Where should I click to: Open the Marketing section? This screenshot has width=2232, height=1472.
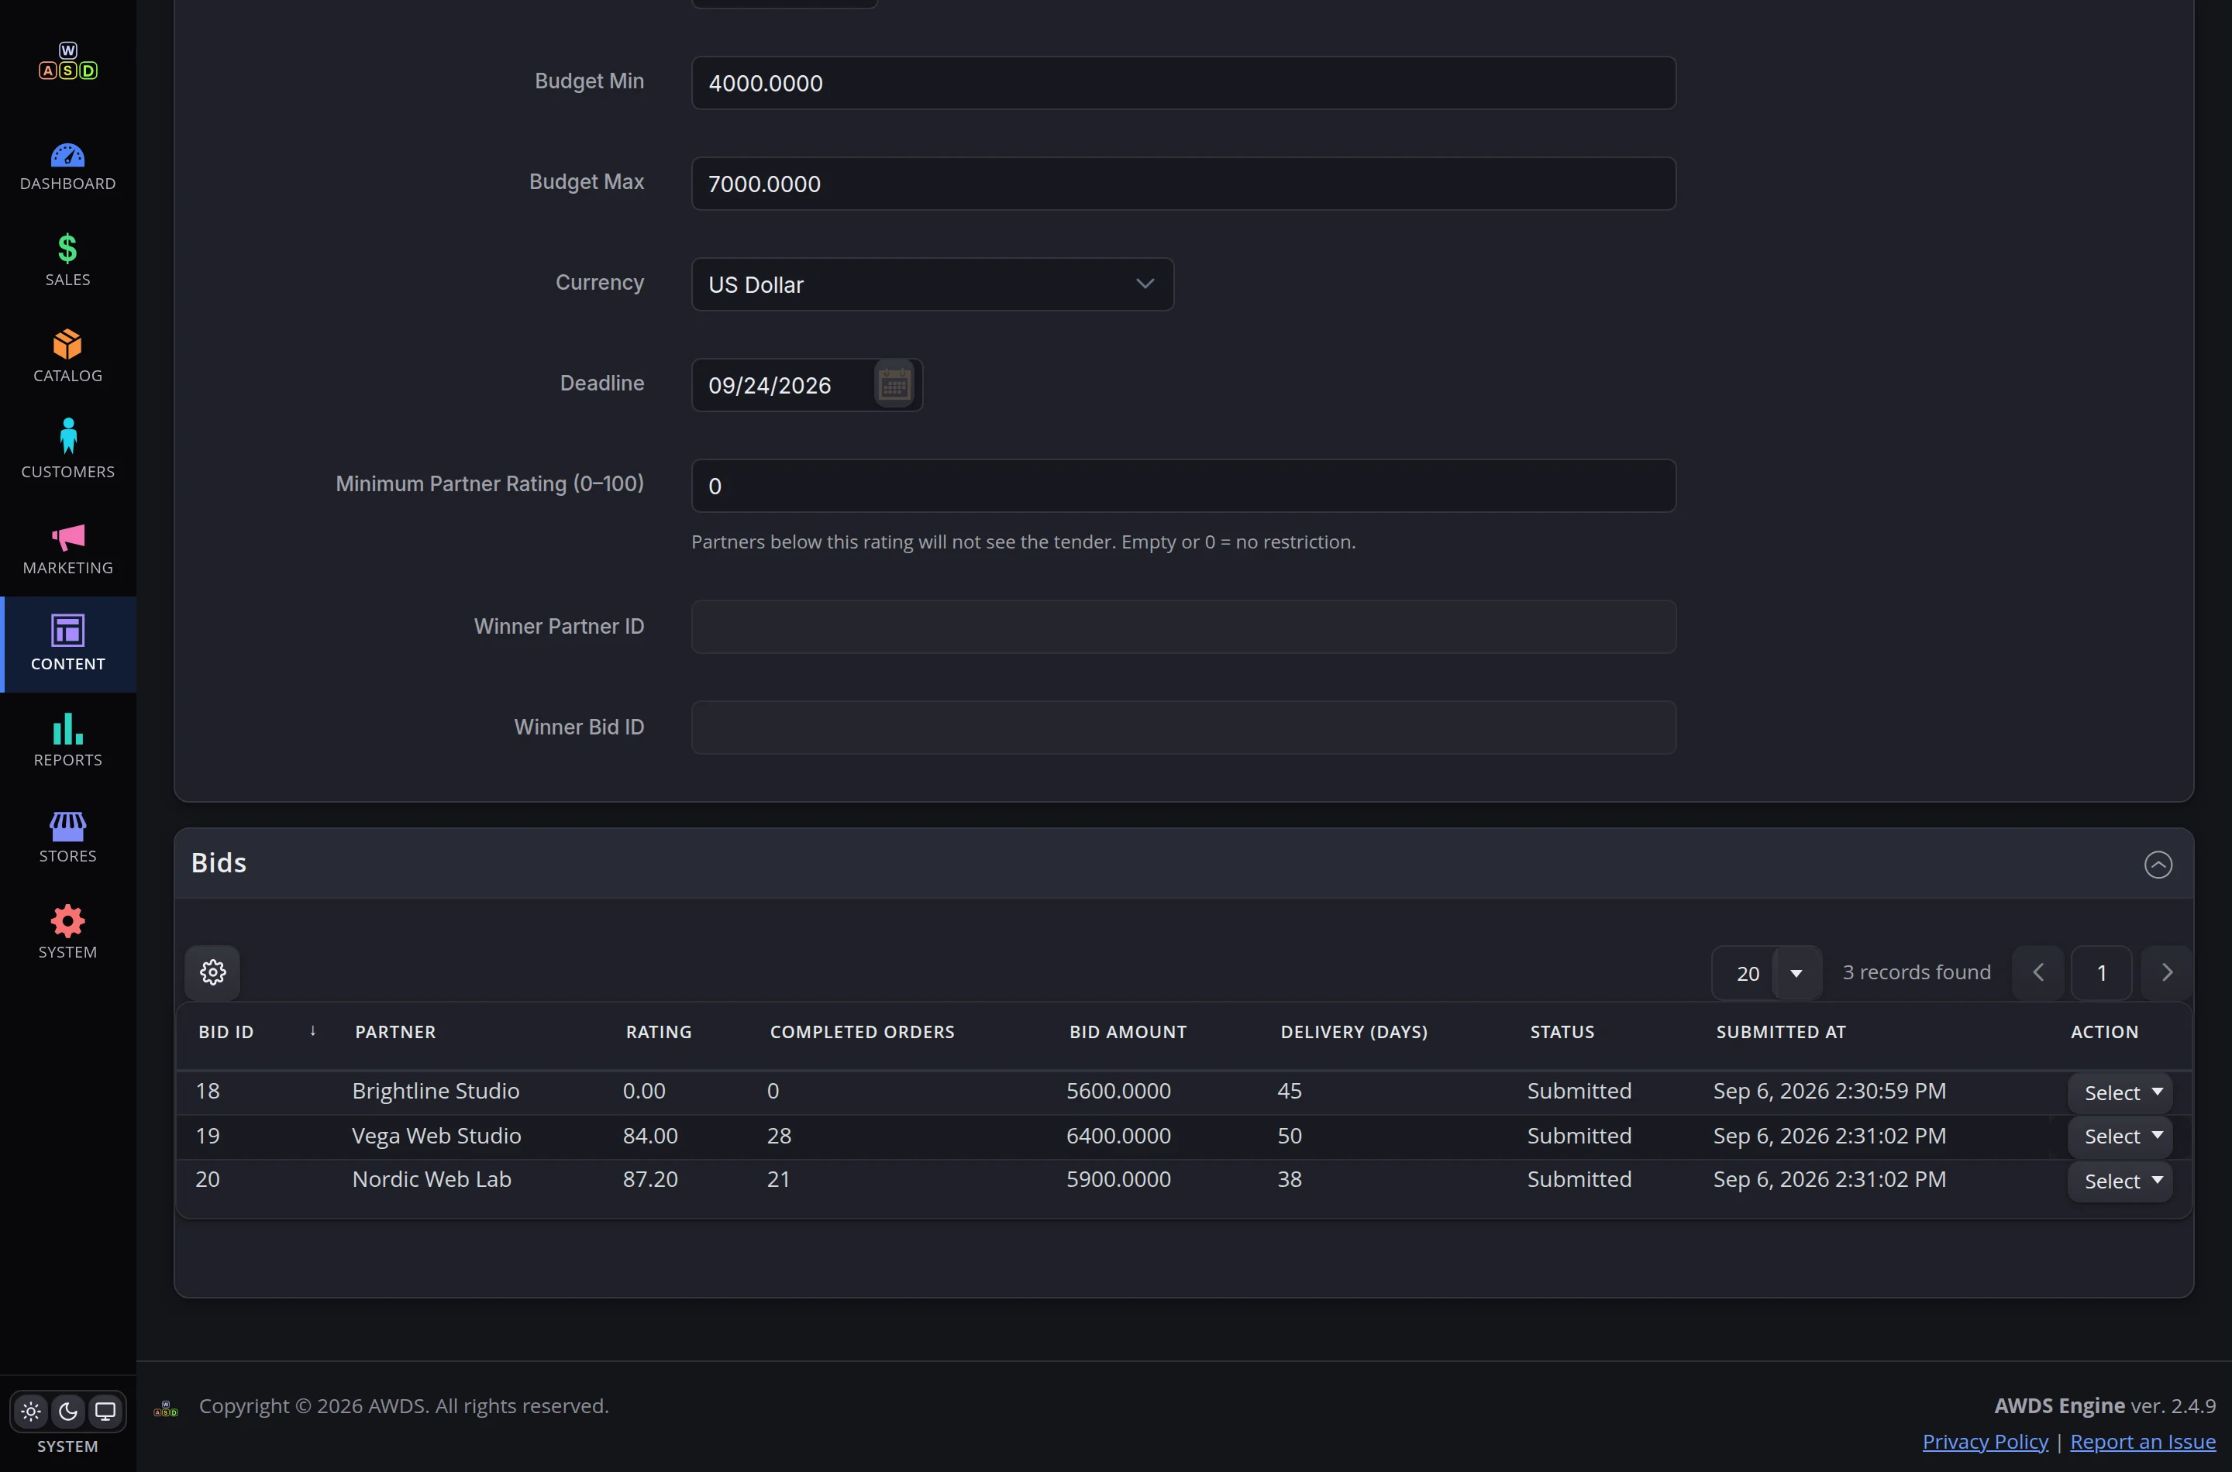click(x=67, y=549)
